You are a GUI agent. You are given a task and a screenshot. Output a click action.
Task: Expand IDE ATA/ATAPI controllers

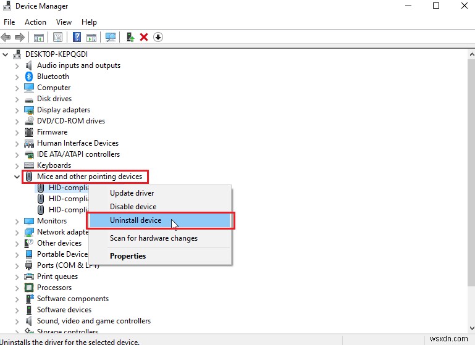(17, 155)
